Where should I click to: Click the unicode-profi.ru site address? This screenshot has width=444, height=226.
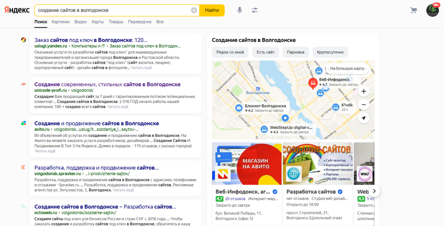point(51,90)
